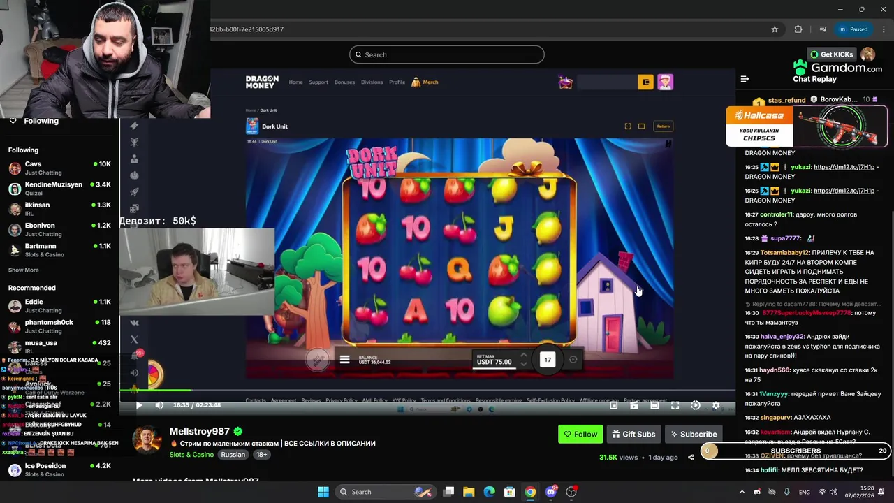The height and width of the screenshot is (503, 894).
Task: Bookmark this page with star icon
Action: click(775, 29)
